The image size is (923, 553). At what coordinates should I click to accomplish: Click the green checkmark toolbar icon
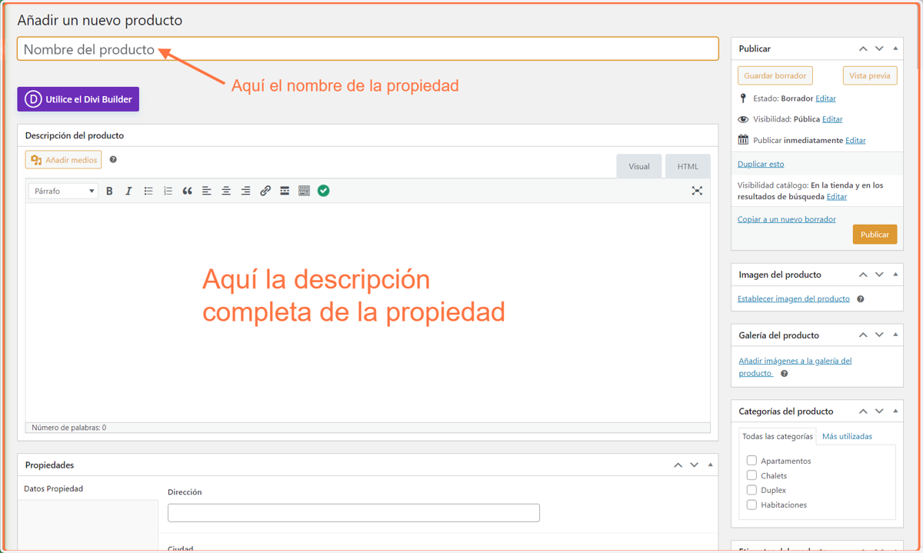(324, 191)
